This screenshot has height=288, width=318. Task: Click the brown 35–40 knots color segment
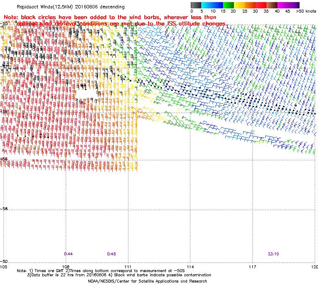[x=272, y=5]
